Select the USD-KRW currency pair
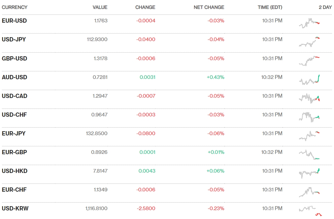Screen dimensions: 334x219 15,208
